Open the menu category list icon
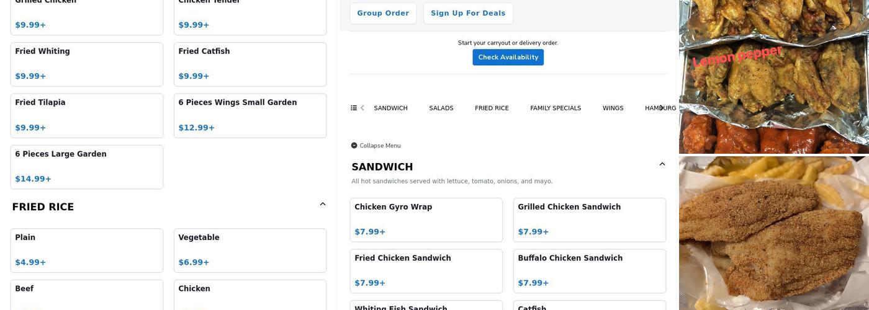The height and width of the screenshot is (310, 869). pyautogui.click(x=354, y=108)
